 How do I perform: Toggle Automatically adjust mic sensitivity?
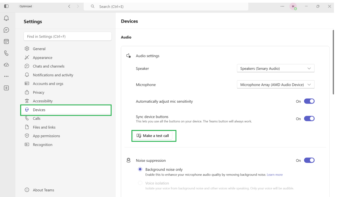pos(309,101)
